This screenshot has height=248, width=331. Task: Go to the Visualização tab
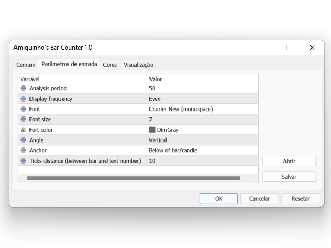[x=138, y=65]
